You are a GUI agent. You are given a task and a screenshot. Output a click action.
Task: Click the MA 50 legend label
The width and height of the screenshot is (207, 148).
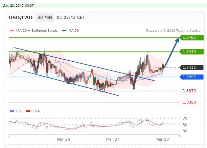click(73, 31)
